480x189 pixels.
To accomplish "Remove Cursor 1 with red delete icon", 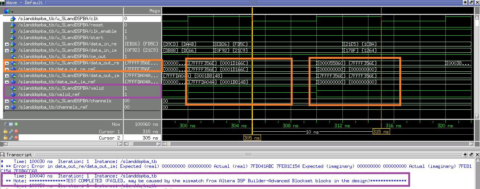I will click(16, 131).
